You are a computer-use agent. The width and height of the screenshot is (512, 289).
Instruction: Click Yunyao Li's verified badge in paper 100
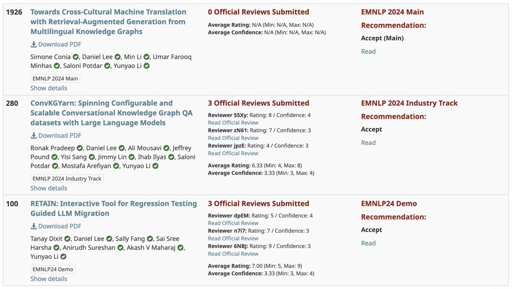pos(64,257)
